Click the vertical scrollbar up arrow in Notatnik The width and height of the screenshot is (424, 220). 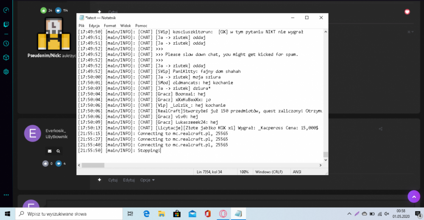326,32
